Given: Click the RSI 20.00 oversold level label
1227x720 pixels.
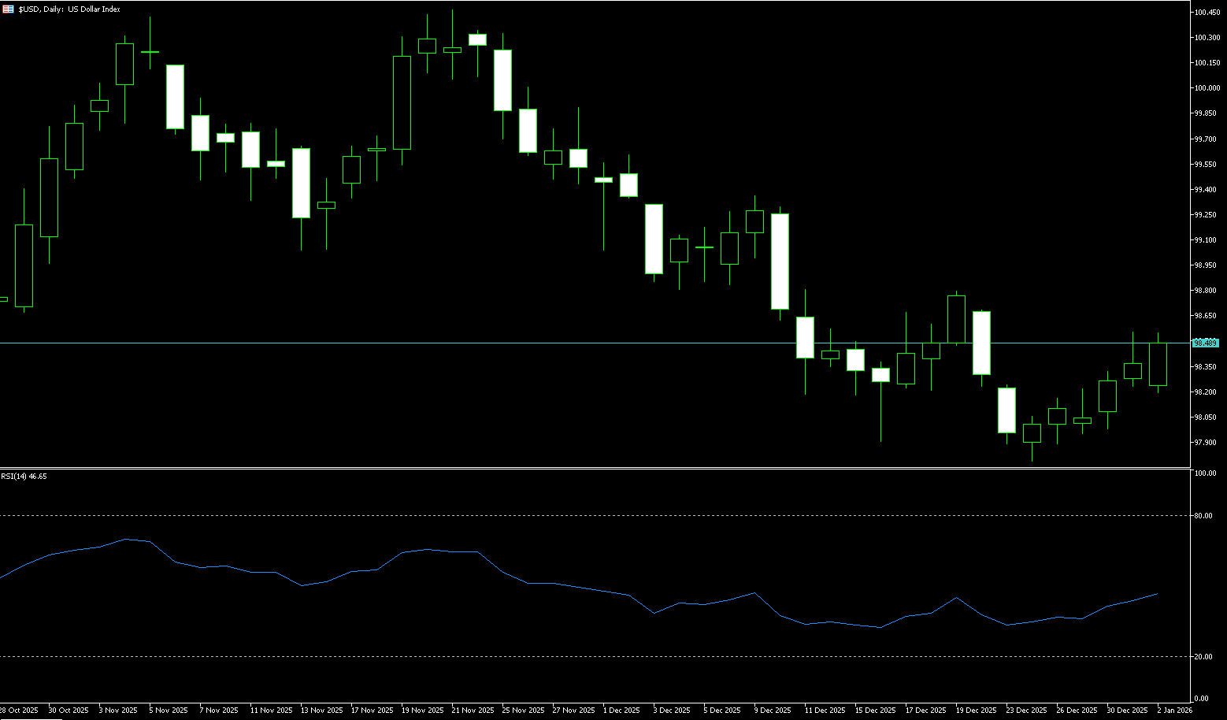Looking at the screenshot, I should [1203, 657].
